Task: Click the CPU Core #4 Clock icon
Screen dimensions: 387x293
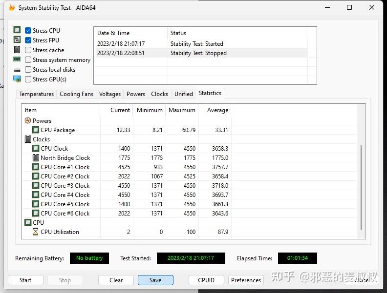Action: pos(36,195)
